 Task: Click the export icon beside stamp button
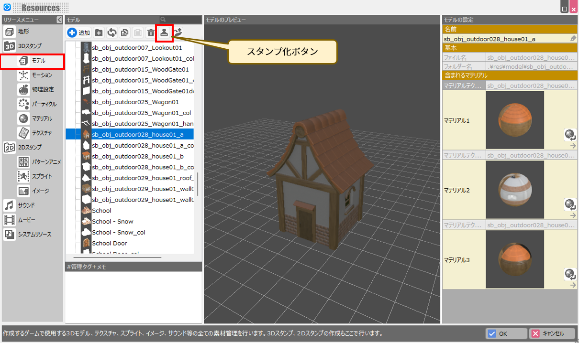coord(178,32)
